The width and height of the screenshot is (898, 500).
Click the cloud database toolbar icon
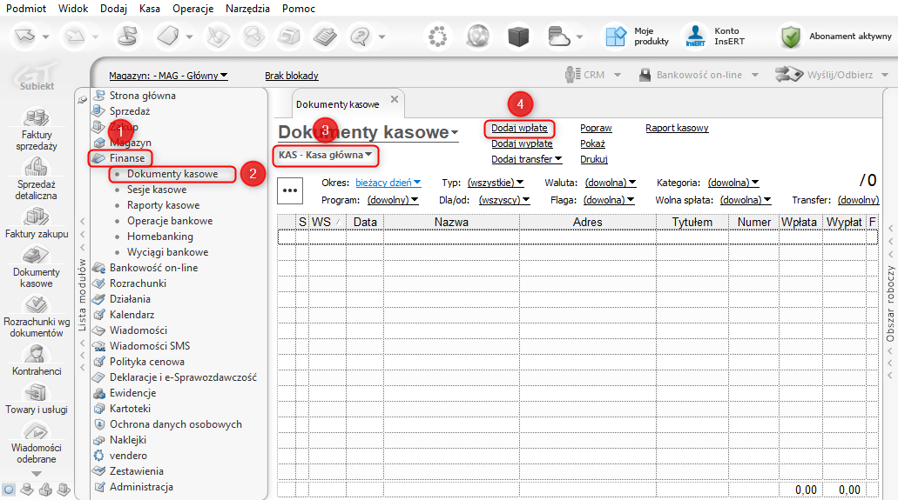[558, 37]
